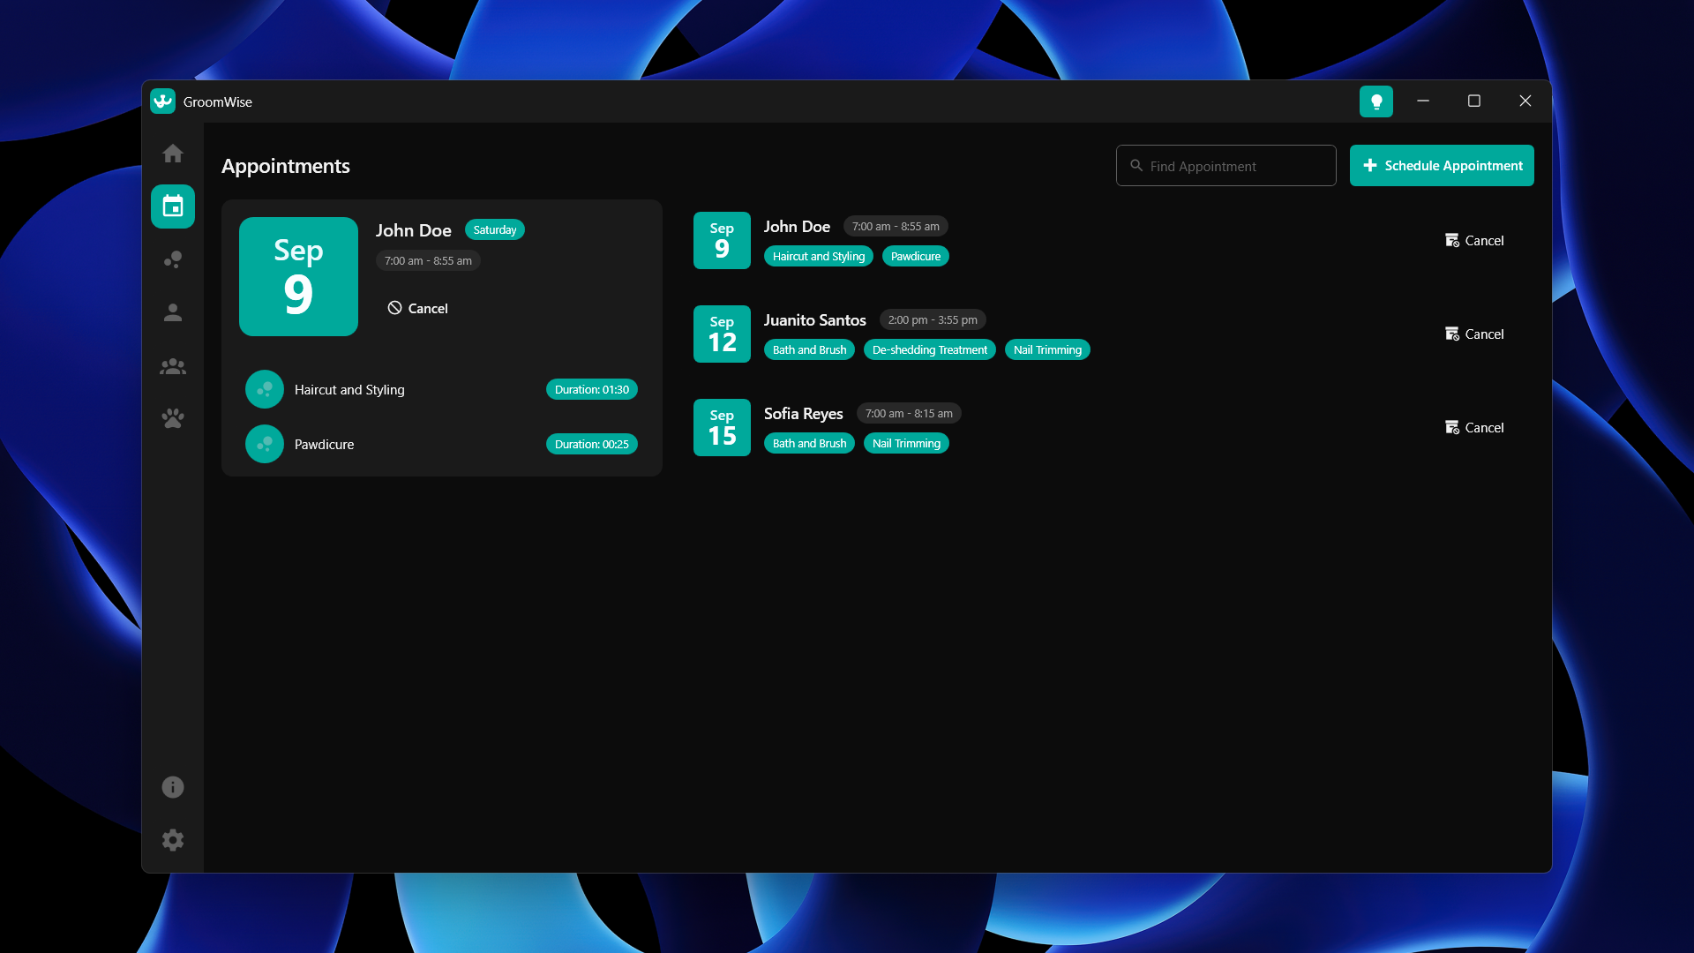Viewport: 1694px width, 953px height.
Task: Click the De-shedding Treatment tag
Action: tap(929, 350)
